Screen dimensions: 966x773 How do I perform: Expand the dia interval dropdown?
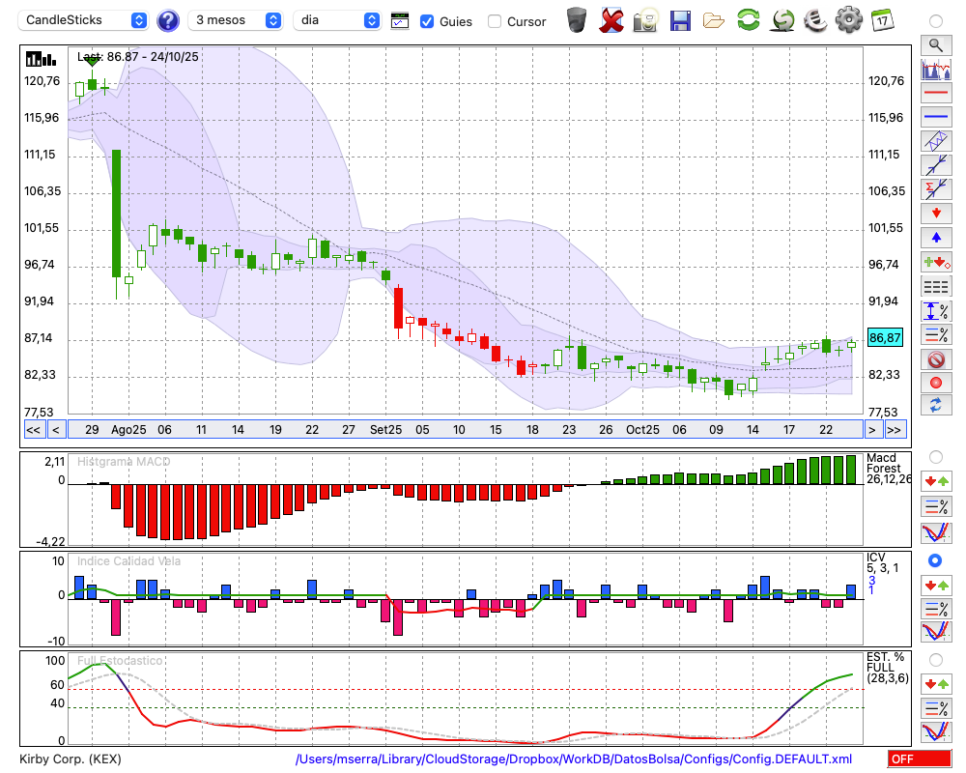pyautogui.click(x=337, y=20)
